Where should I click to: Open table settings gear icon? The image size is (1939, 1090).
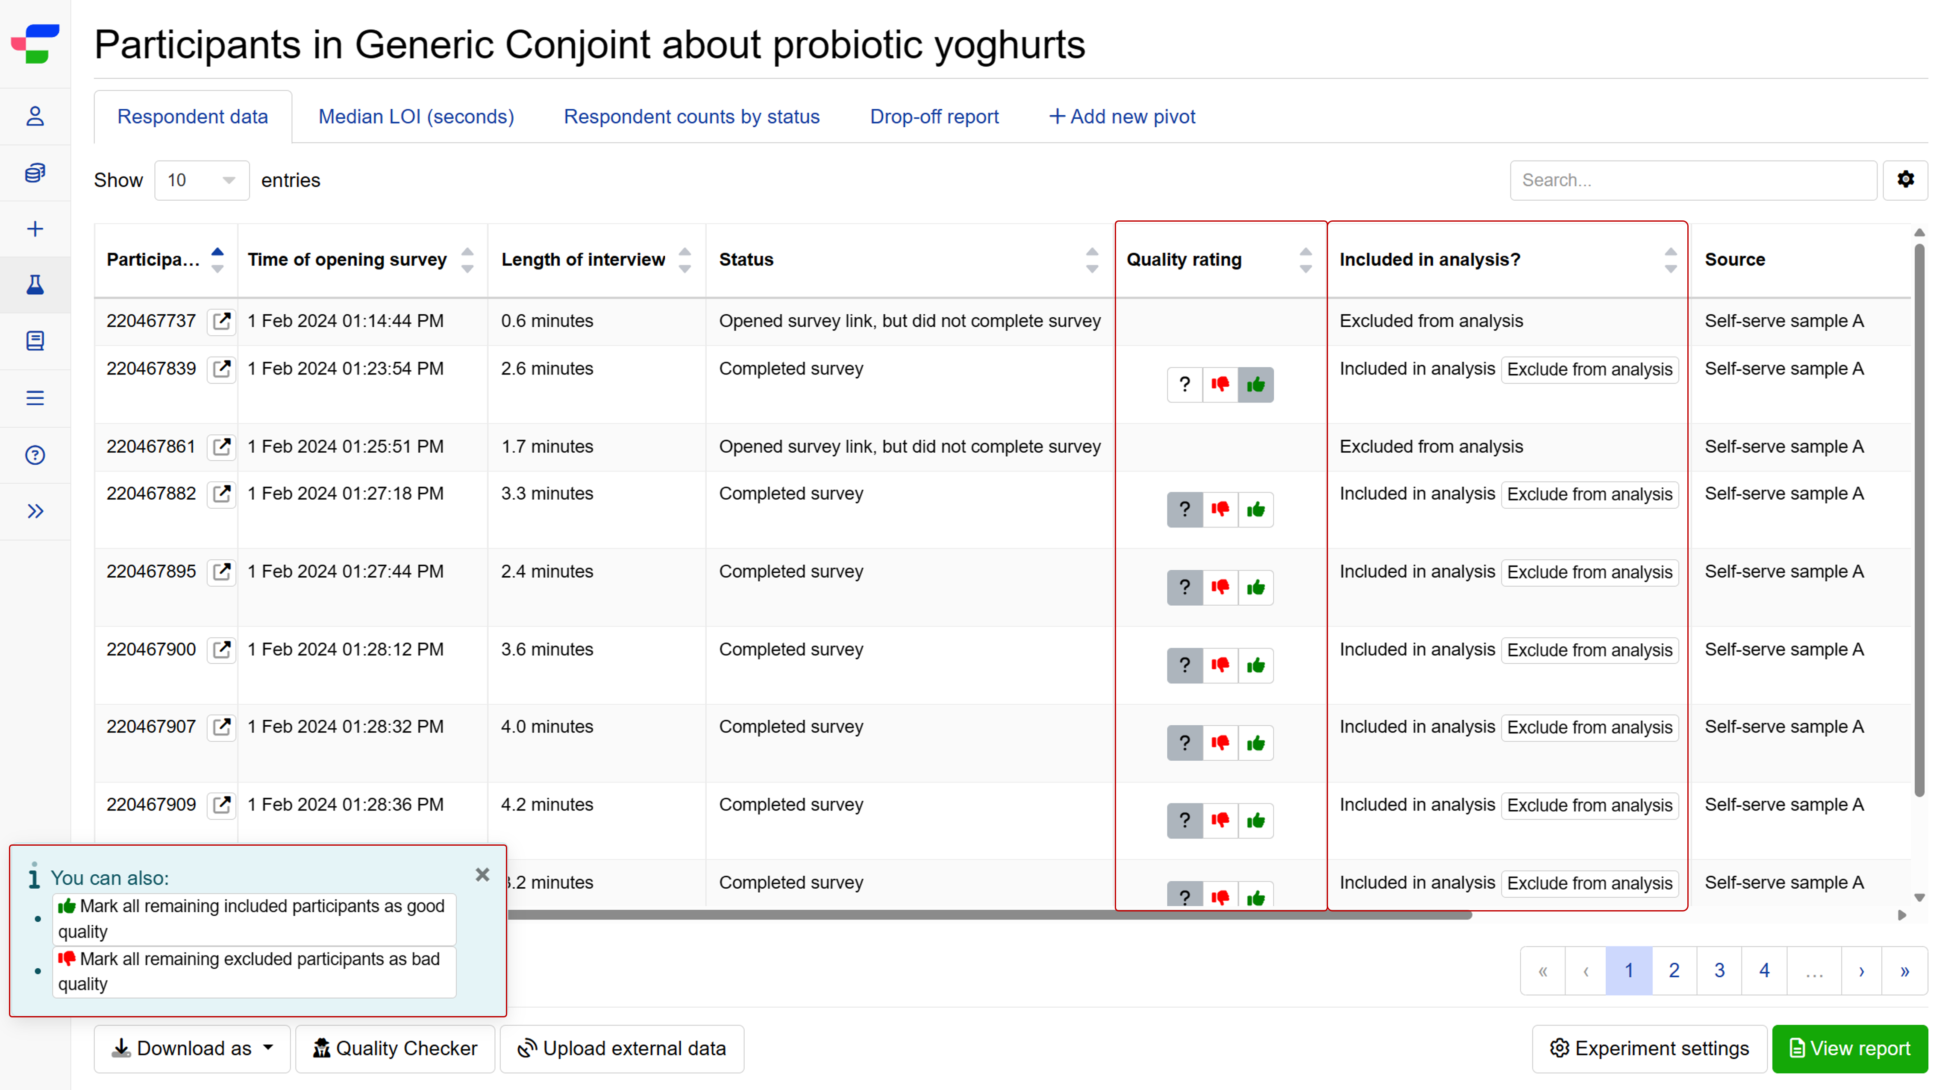coord(1905,180)
